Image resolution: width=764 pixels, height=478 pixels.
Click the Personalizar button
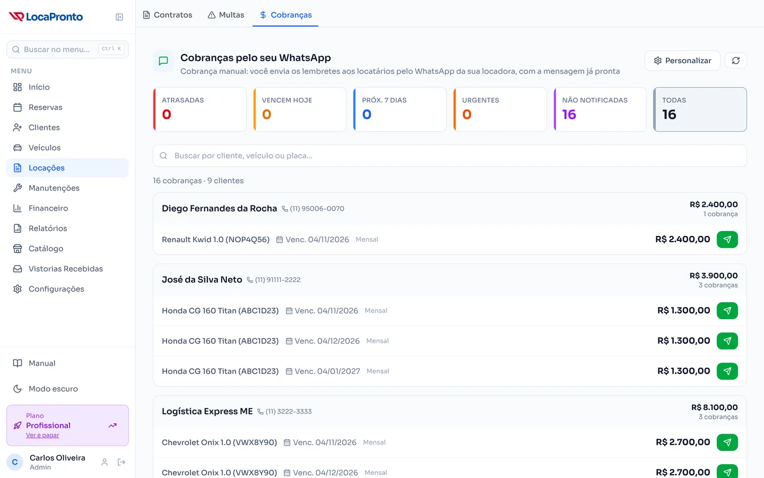682,61
